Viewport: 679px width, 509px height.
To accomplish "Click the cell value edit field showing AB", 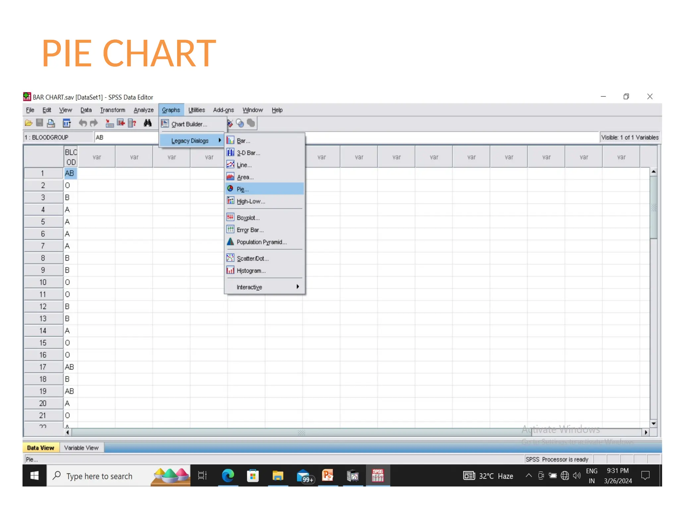I will [x=126, y=138].
